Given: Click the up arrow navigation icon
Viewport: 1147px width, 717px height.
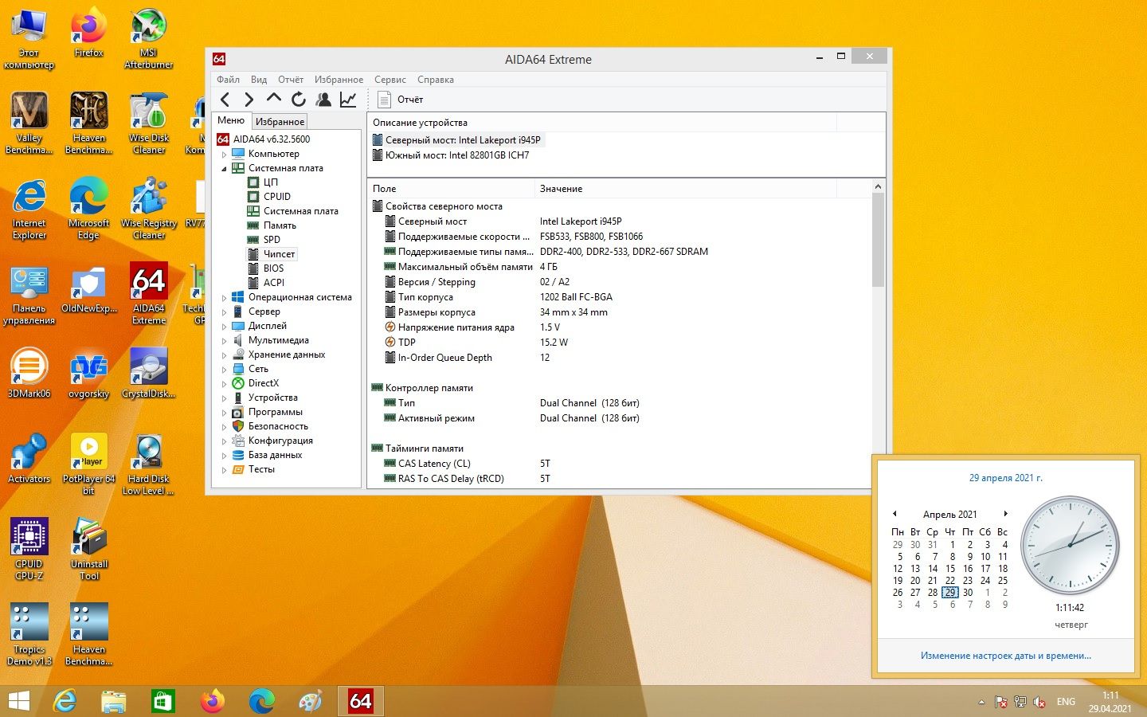Looking at the screenshot, I should [x=274, y=99].
